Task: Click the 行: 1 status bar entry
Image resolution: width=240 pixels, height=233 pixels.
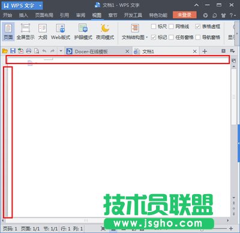Action: [x=65, y=228]
